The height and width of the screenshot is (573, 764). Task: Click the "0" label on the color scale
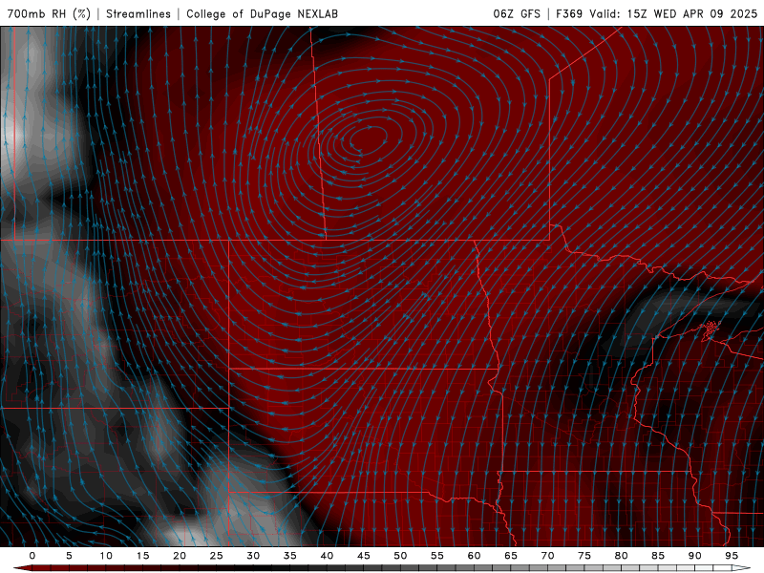[32, 556]
